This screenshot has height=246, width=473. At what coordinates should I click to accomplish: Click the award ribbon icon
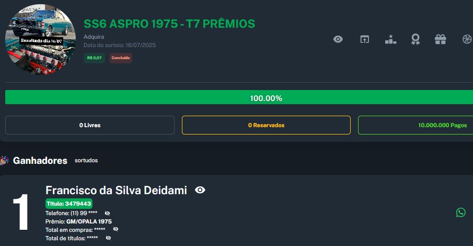click(416, 39)
